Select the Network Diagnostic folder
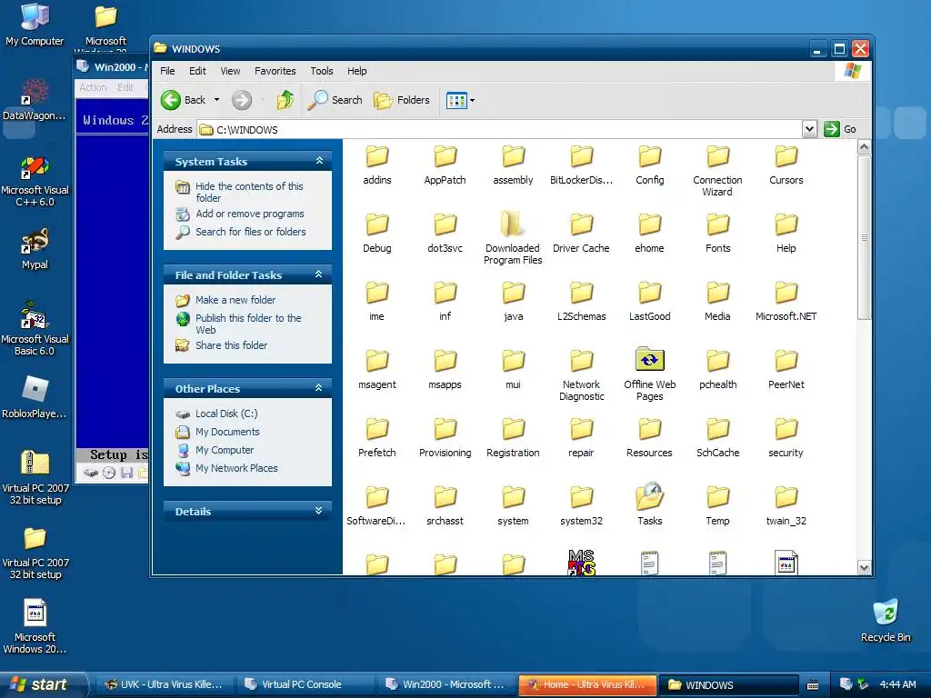The image size is (931, 698). tap(581, 375)
